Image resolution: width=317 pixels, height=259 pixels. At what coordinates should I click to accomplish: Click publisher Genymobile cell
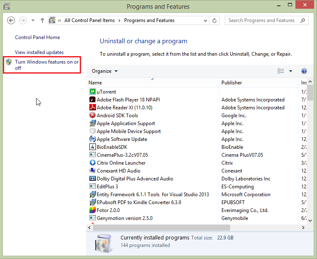[235, 218]
